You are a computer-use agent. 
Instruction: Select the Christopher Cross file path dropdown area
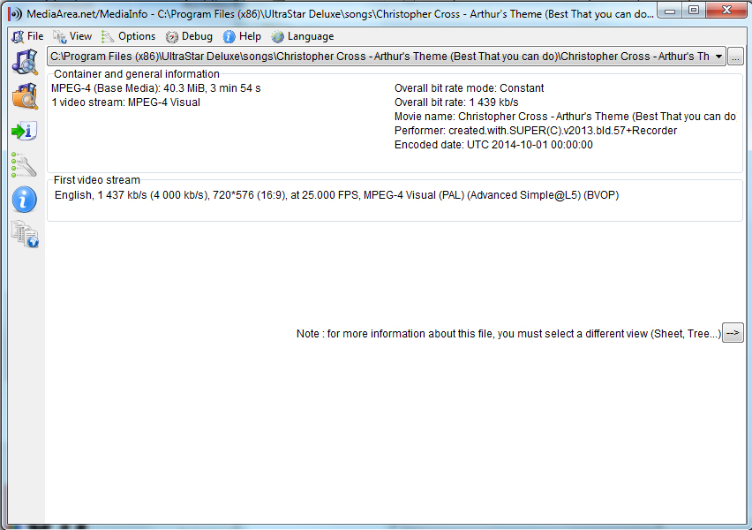717,56
